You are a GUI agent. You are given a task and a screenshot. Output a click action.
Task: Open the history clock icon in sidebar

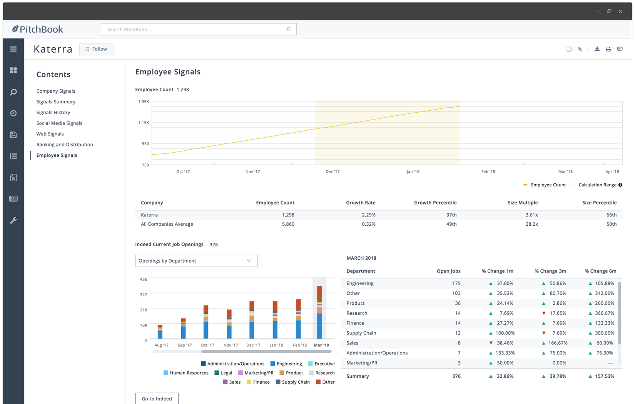13,113
